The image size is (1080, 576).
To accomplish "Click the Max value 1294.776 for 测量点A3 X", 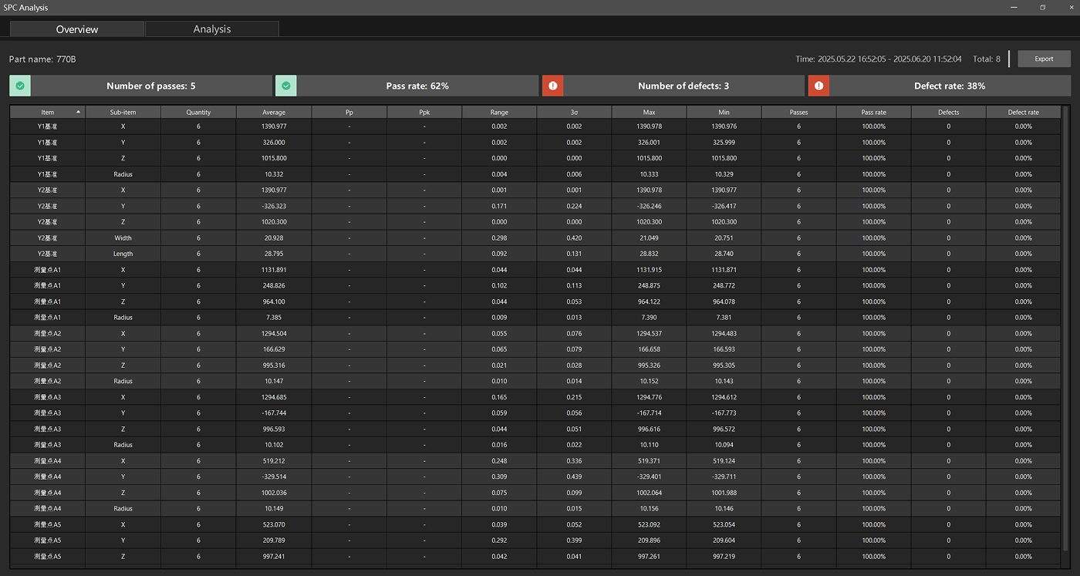I will pos(649,397).
